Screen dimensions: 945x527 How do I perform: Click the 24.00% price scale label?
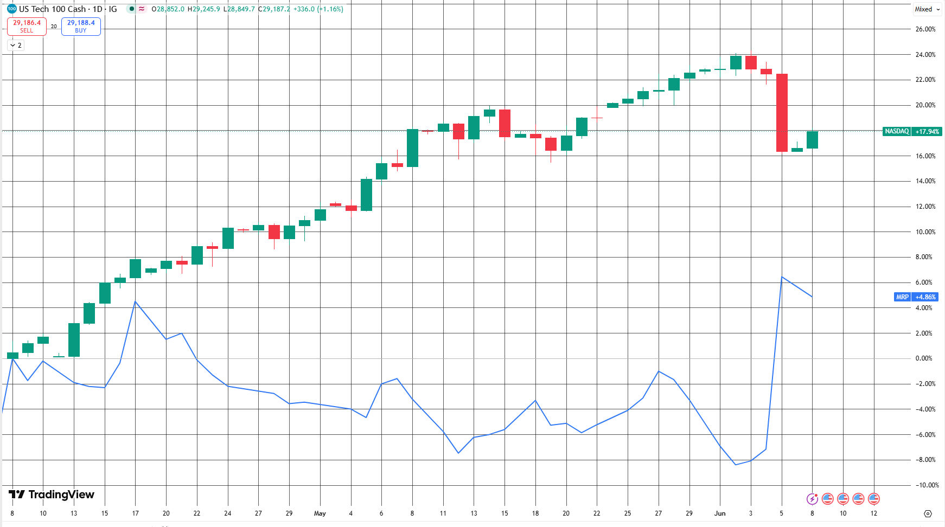point(925,55)
